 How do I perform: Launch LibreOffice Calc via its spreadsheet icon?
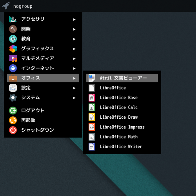click(x=92, y=107)
